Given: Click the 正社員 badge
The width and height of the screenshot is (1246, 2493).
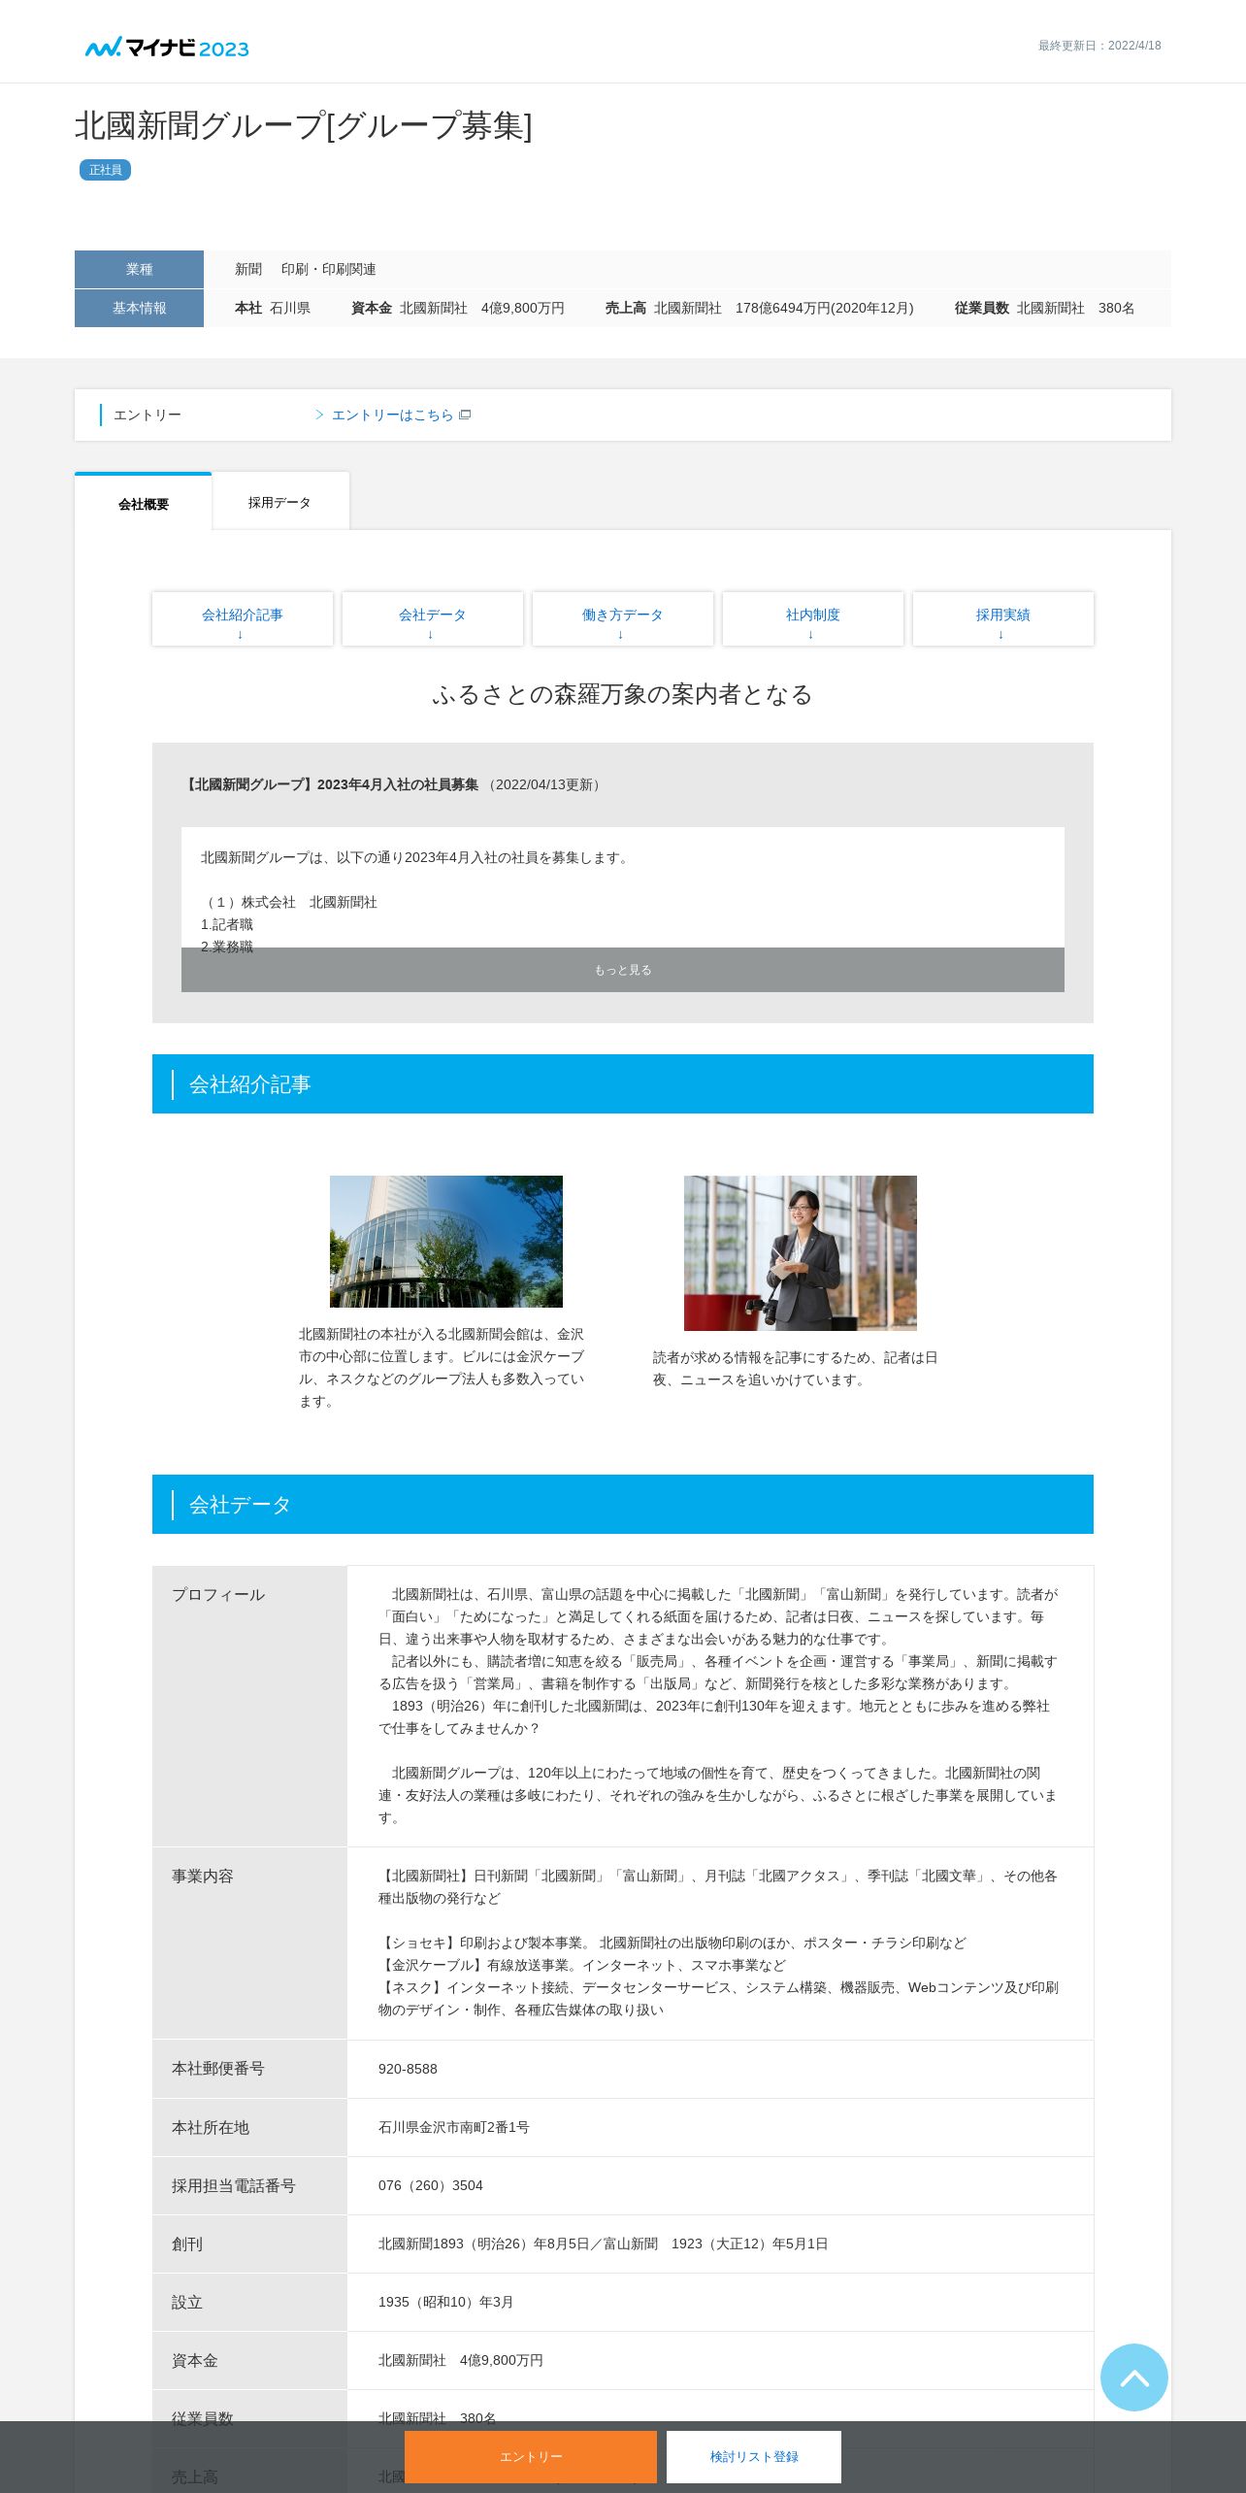Looking at the screenshot, I should tap(105, 170).
